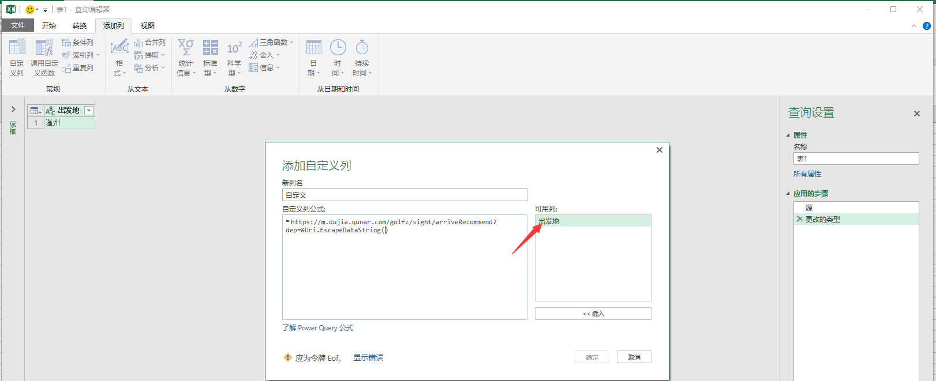This screenshot has width=936, height=381.
Task: Open quick access toolbar customize arrow
Action: click(46, 10)
